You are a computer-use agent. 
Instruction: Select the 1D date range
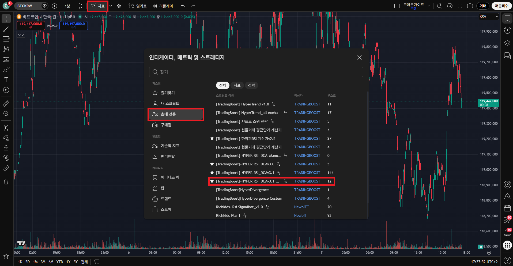[x=20, y=262]
